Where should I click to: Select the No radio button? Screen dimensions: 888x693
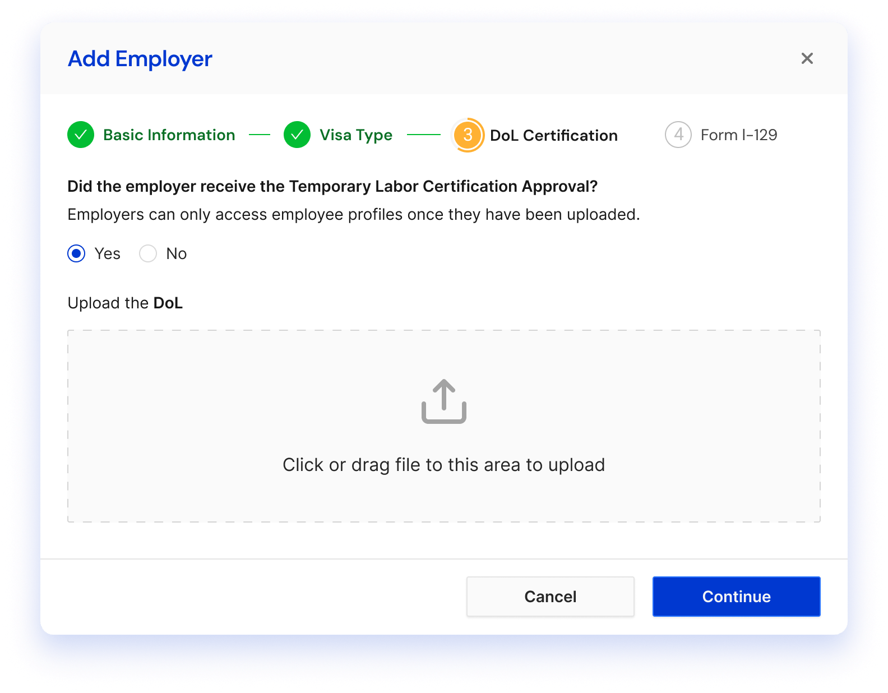click(148, 253)
